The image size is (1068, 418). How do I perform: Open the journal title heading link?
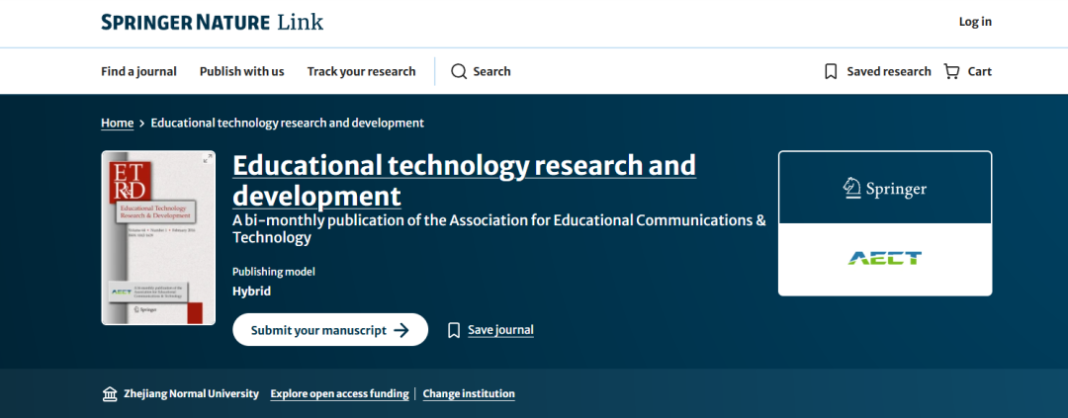465,181
